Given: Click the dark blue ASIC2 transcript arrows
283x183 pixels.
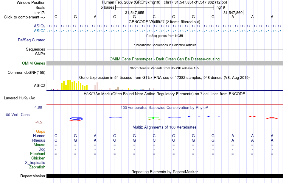Looking at the screenshot, I should (x=165, y=26).
